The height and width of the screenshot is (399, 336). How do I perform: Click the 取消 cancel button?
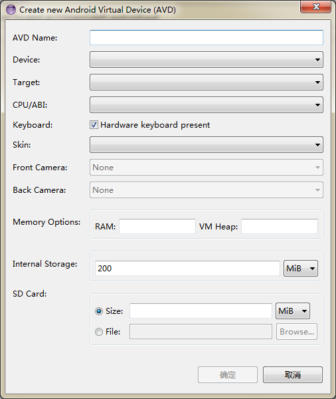[293, 374]
